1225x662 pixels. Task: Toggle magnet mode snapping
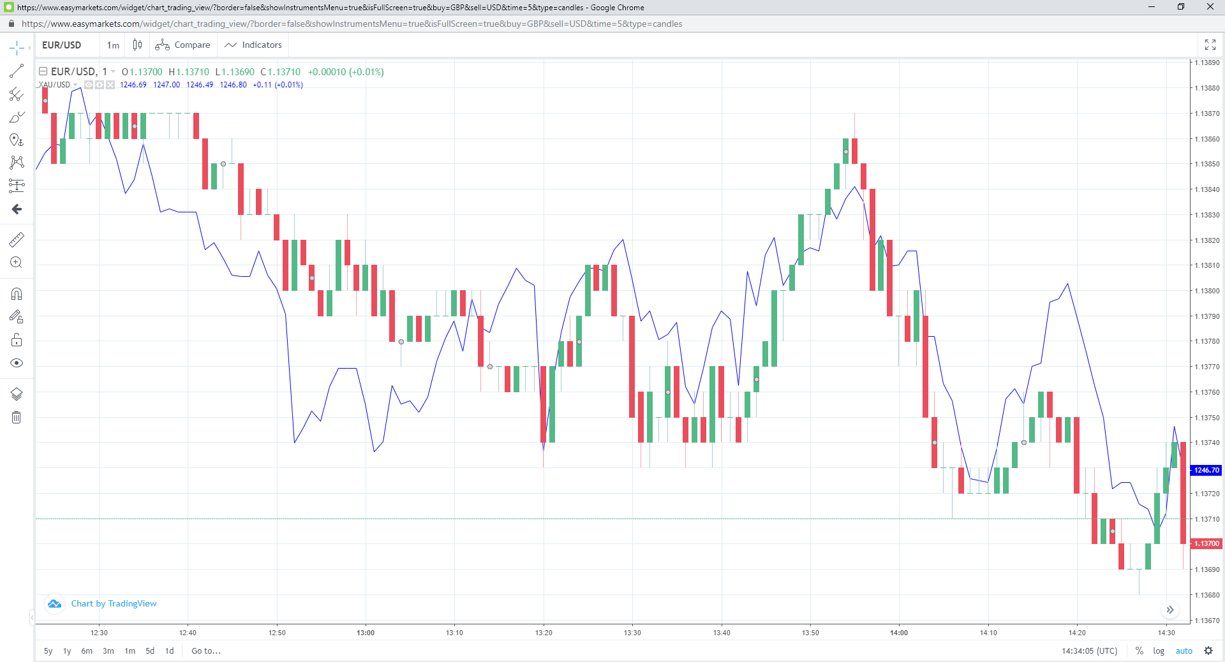pyautogui.click(x=17, y=293)
